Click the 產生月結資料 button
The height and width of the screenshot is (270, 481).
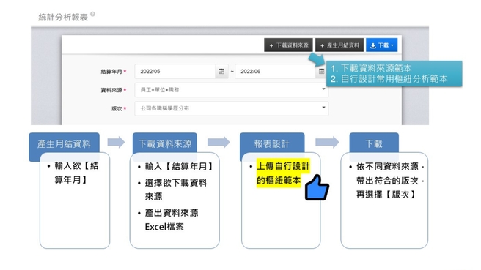click(339, 45)
